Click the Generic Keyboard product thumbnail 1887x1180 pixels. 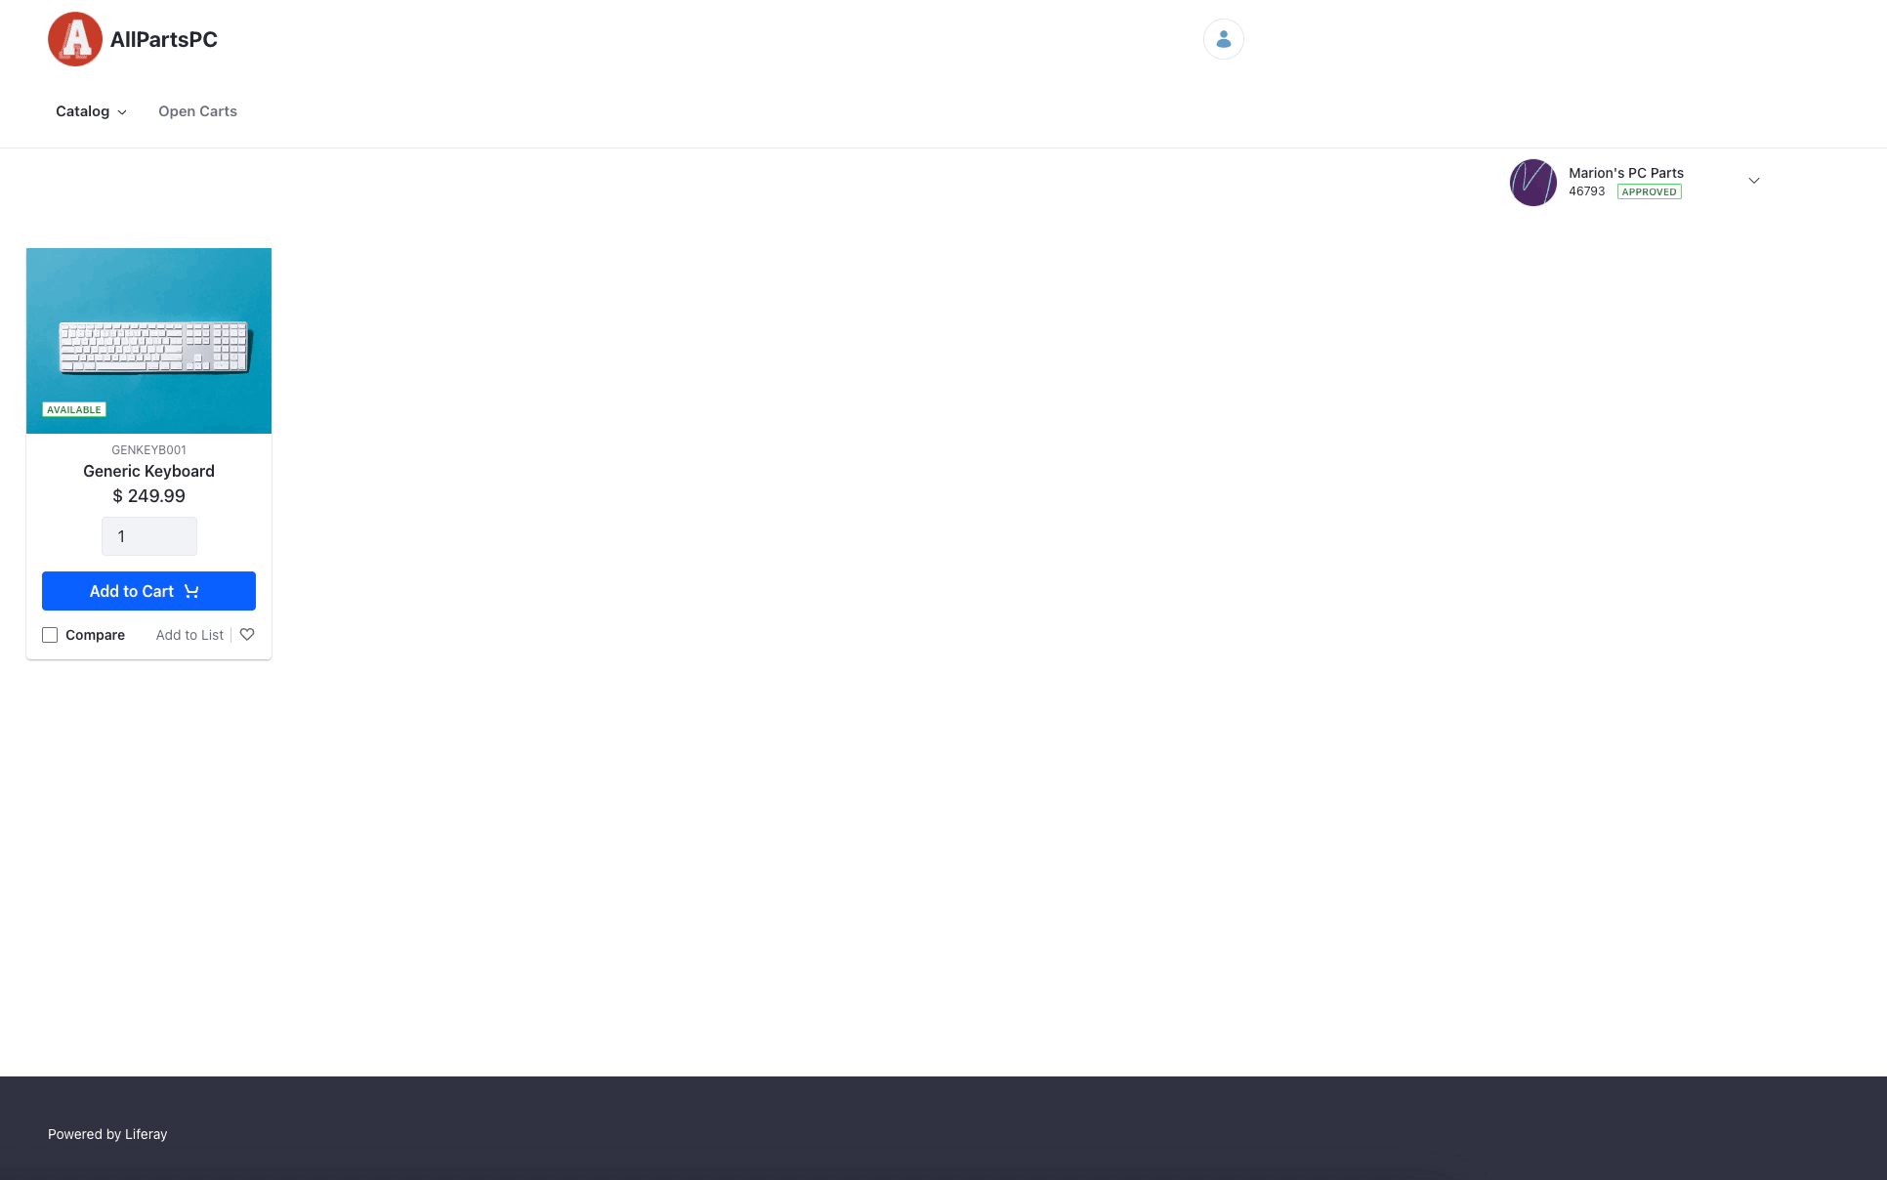click(x=148, y=340)
